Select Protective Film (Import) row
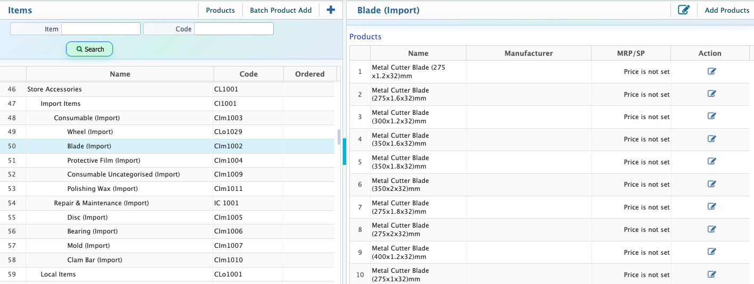 [167, 161]
